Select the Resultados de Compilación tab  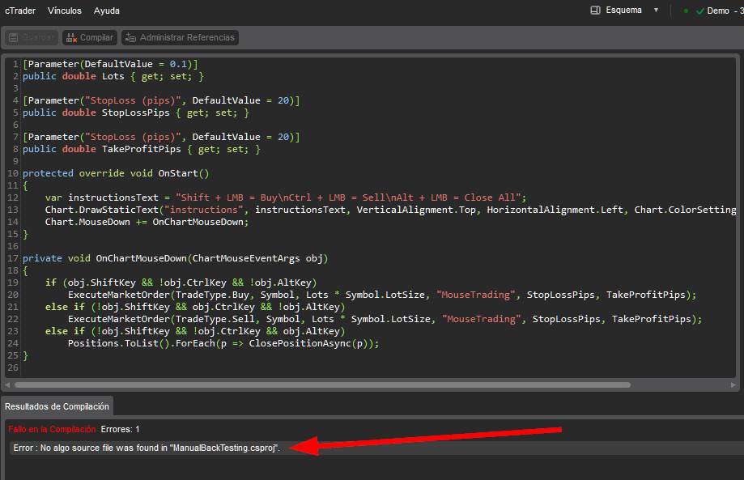click(57, 406)
